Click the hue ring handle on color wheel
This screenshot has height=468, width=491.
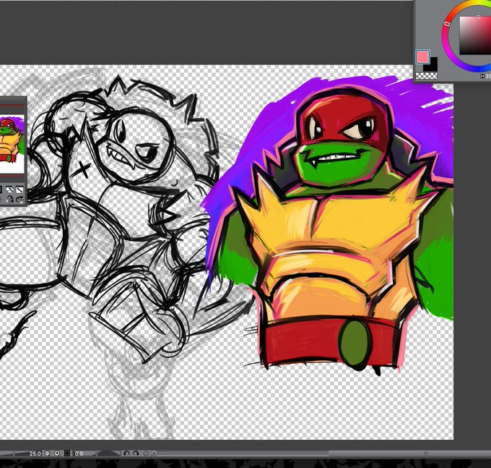tap(447, 24)
